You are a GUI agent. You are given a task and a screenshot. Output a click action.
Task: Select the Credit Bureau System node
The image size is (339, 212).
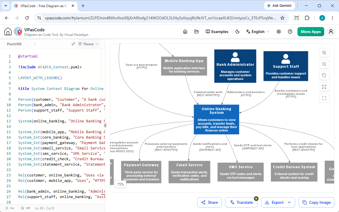pos(294,172)
